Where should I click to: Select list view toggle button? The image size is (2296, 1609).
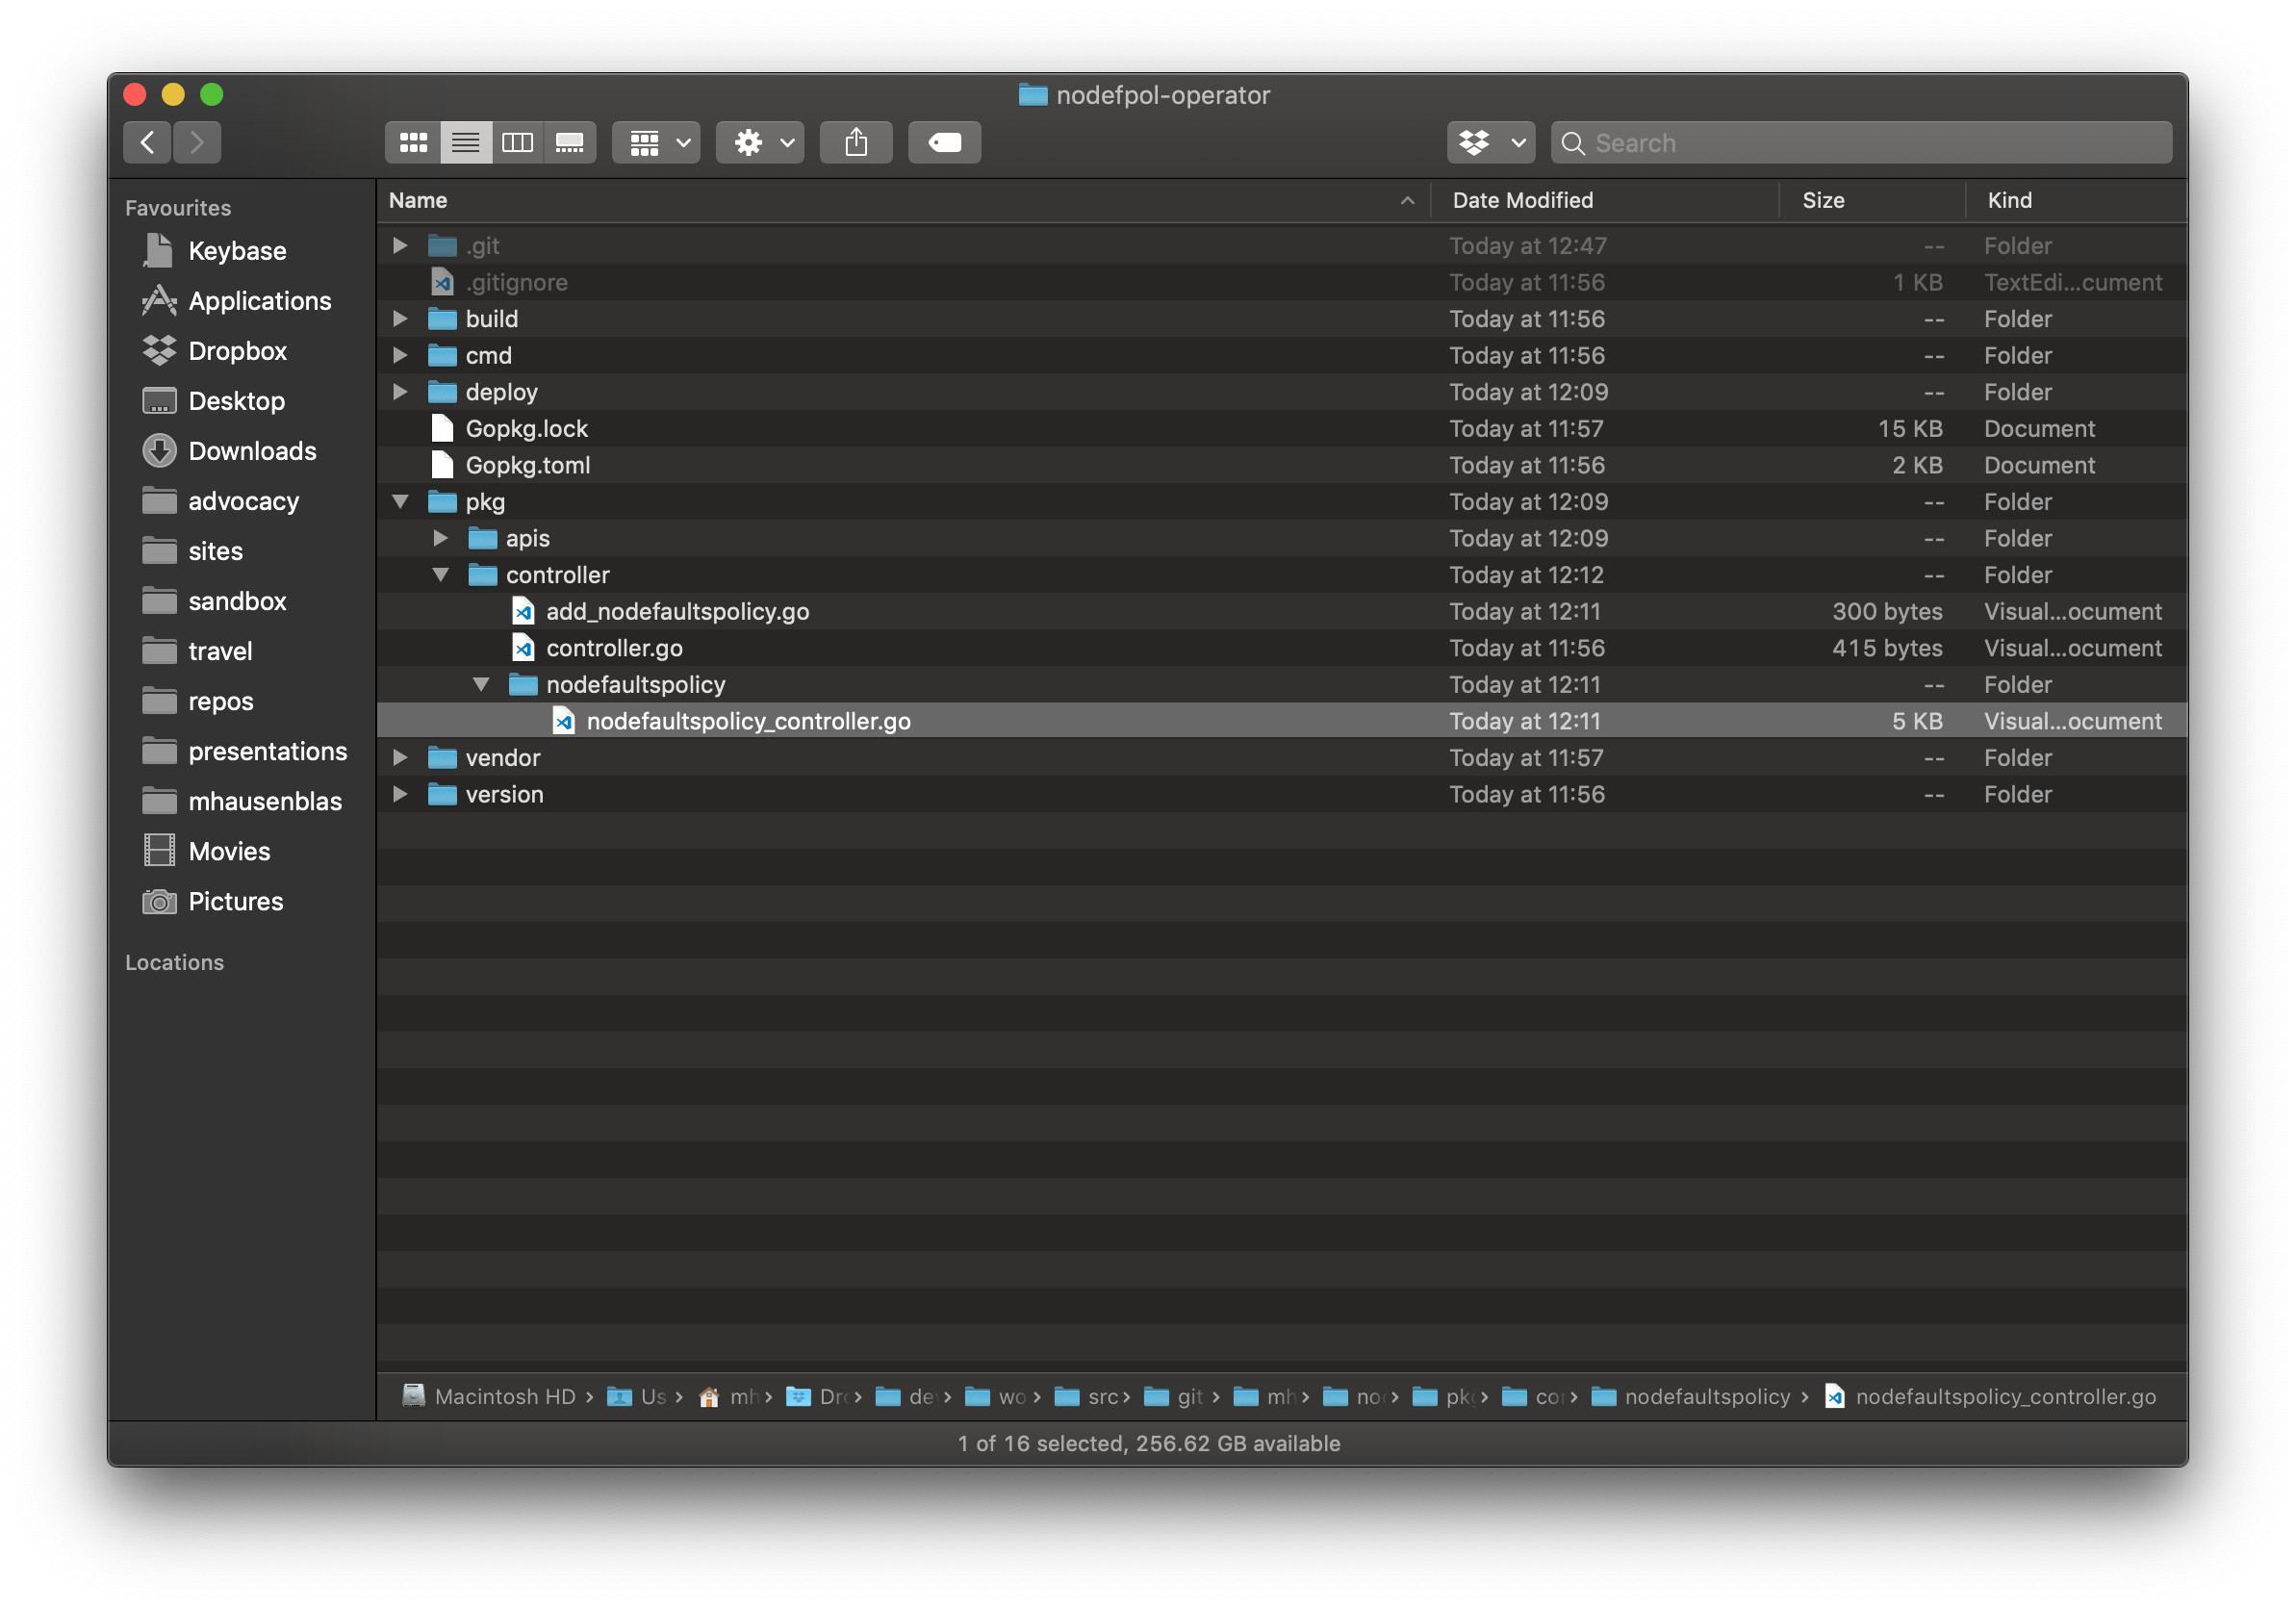tap(465, 143)
